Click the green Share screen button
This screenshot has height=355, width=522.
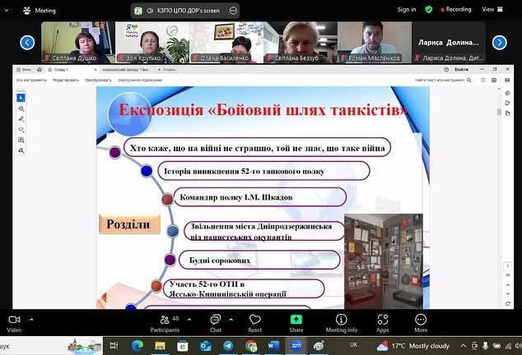(296, 322)
